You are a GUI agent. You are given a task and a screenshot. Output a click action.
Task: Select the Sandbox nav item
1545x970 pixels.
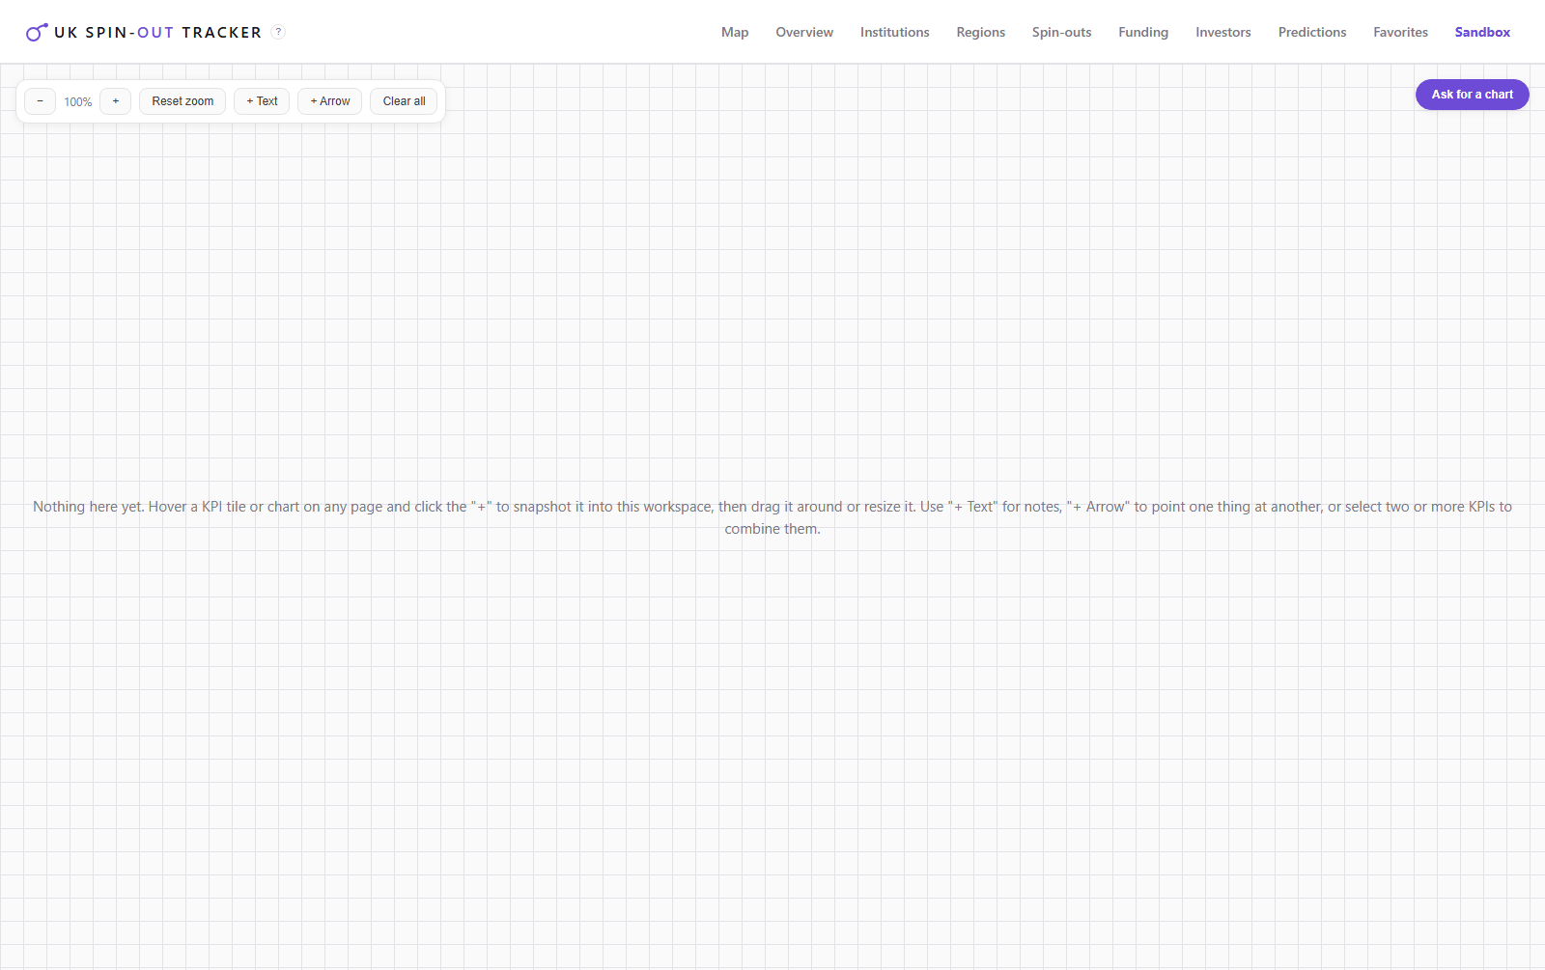tap(1482, 32)
